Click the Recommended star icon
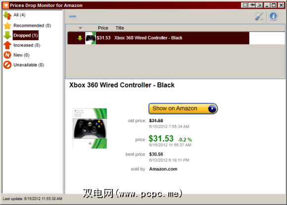Image resolution: width=287 pixels, height=205 pixels. coord(7,25)
